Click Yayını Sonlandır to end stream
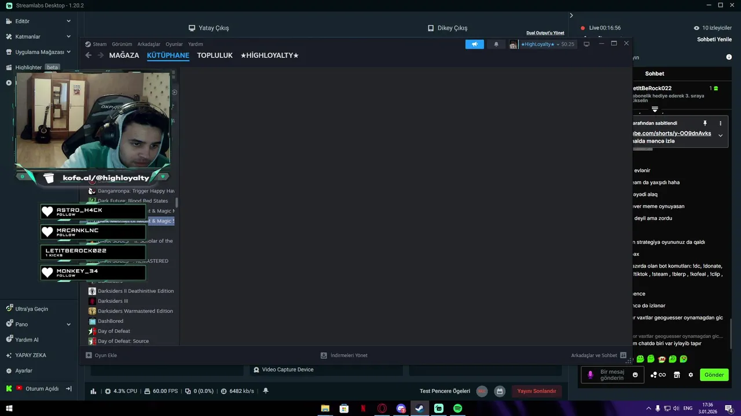 [x=537, y=391]
